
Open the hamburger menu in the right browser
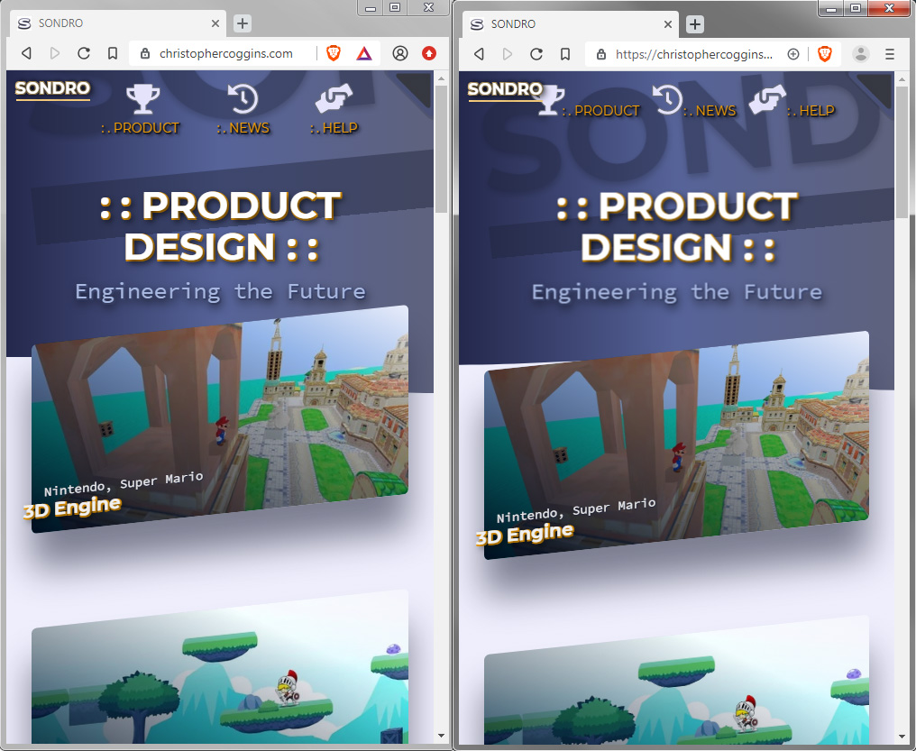(x=890, y=54)
